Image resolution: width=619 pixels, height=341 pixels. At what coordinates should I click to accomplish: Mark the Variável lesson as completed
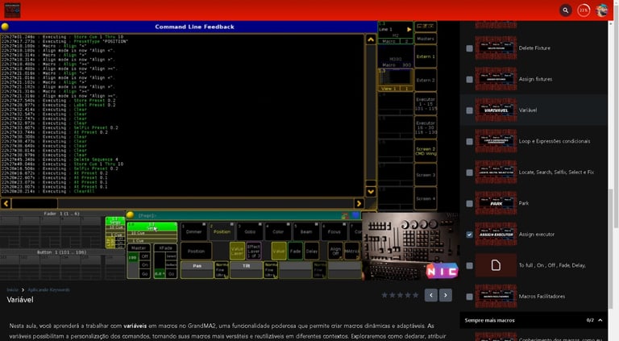click(x=469, y=110)
